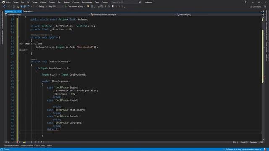Click the 'OnMove' event declaration text
Screen dimensions: 269x151
tap(83, 20)
